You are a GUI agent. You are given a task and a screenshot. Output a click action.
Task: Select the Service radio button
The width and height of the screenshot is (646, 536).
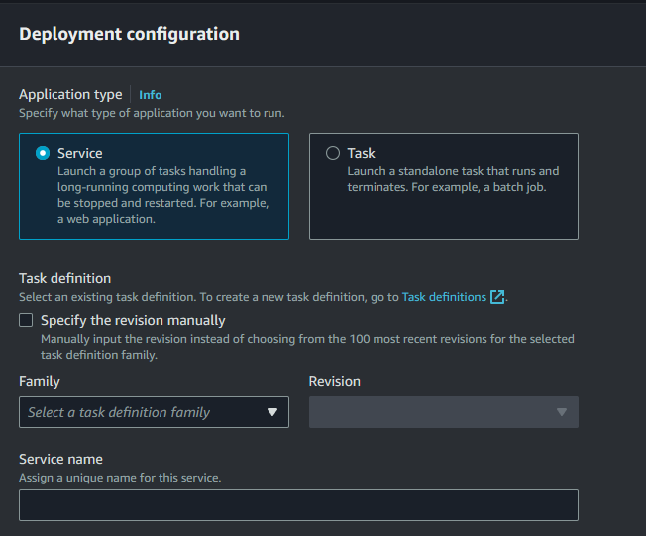(43, 153)
